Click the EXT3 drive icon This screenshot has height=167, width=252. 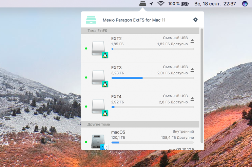tap(100, 78)
